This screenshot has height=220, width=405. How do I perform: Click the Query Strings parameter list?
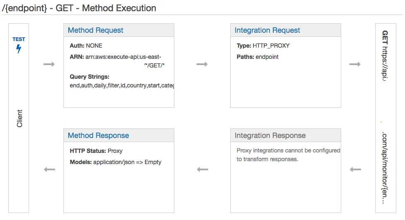tap(122, 86)
